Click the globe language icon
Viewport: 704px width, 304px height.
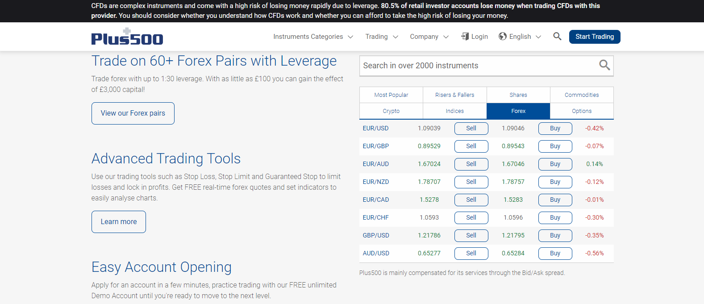(503, 37)
